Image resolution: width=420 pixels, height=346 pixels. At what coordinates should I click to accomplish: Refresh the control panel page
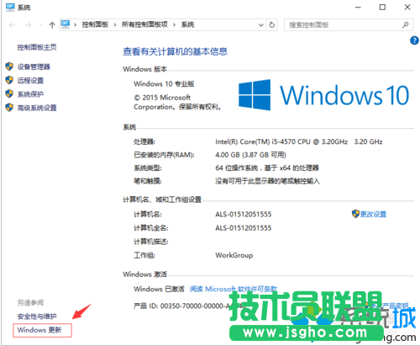[271, 25]
